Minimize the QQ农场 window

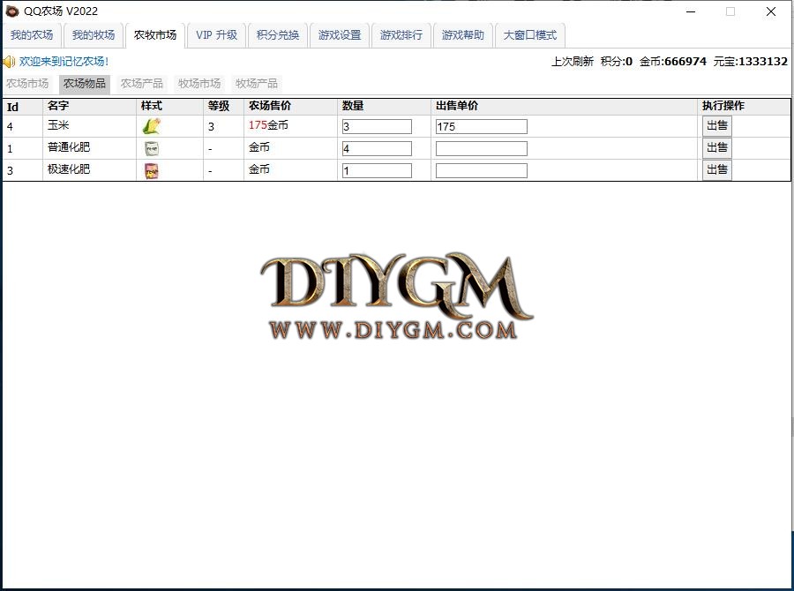[x=691, y=11]
